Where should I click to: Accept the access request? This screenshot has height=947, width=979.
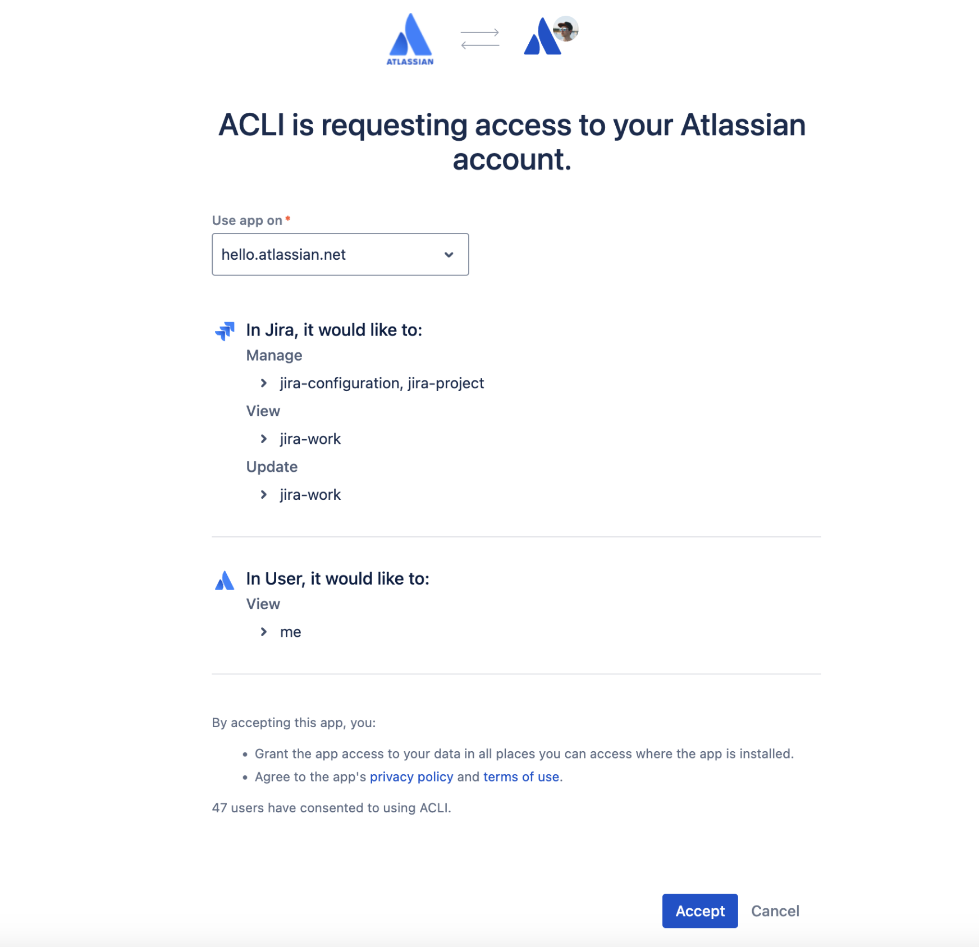tap(699, 911)
